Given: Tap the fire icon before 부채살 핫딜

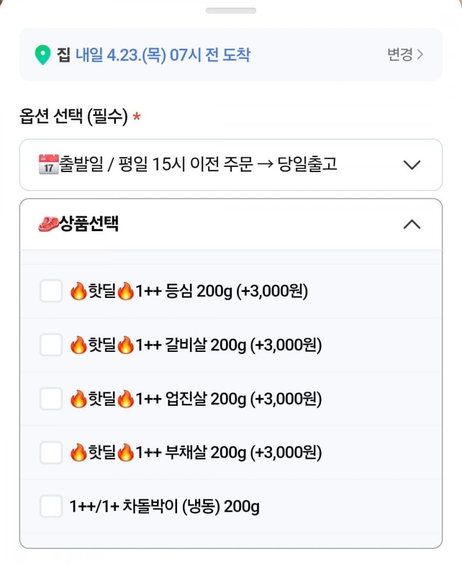Looking at the screenshot, I should 79,453.
